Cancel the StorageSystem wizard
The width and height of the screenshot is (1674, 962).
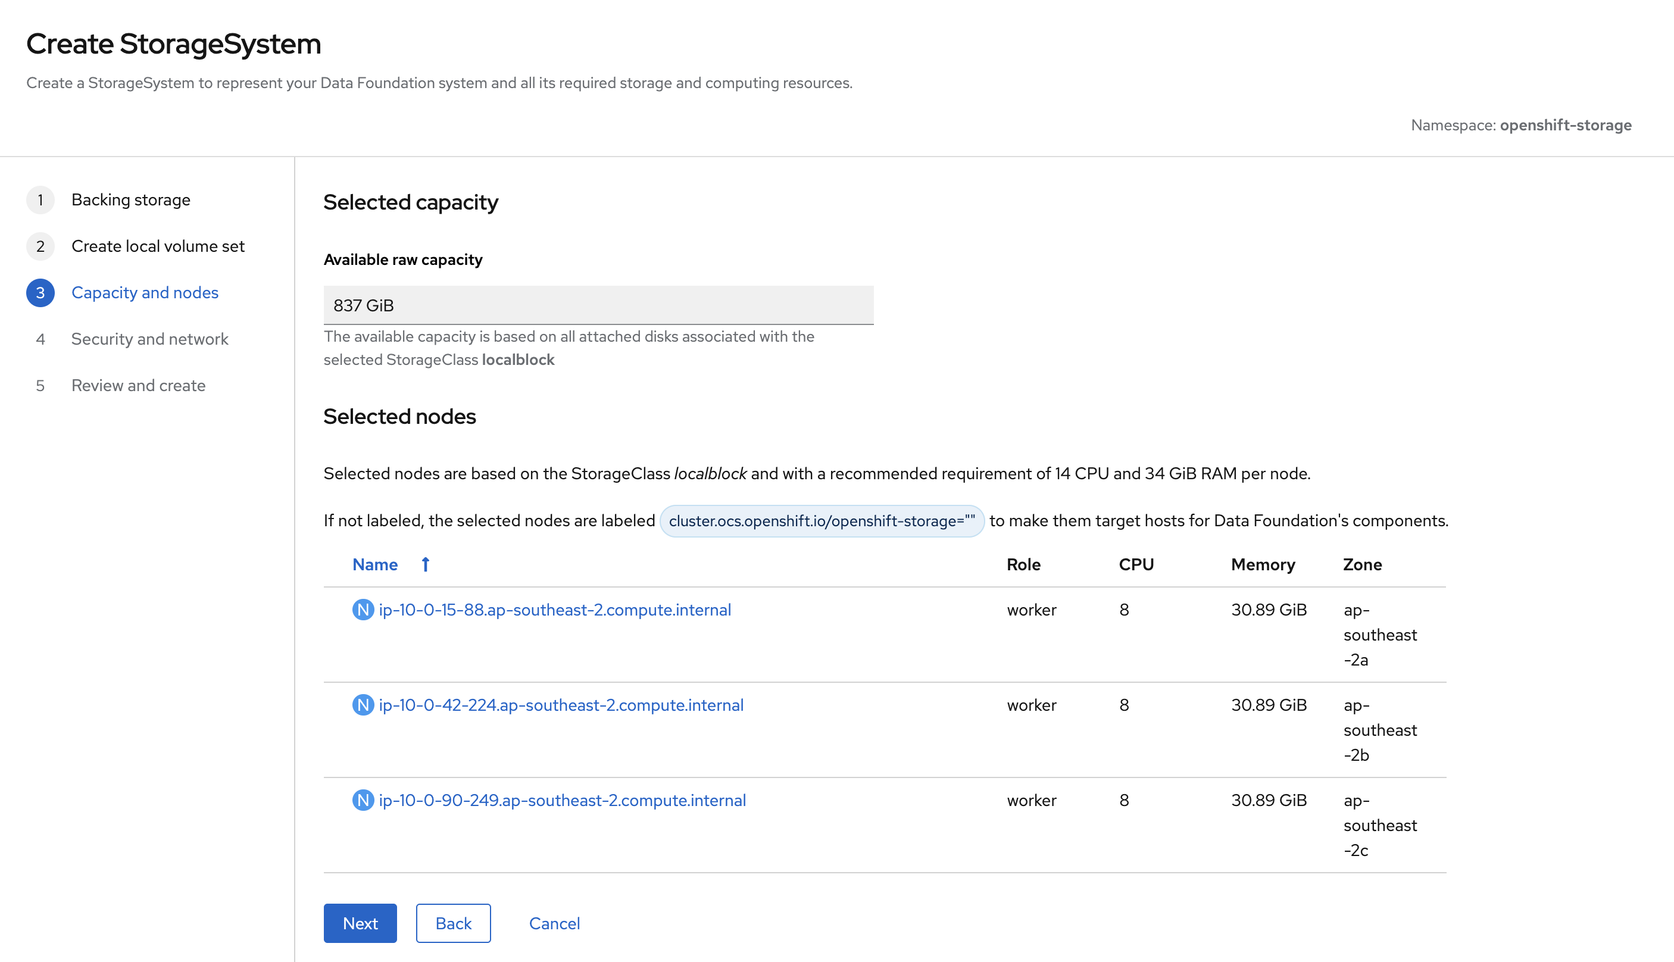click(x=554, y=923)
